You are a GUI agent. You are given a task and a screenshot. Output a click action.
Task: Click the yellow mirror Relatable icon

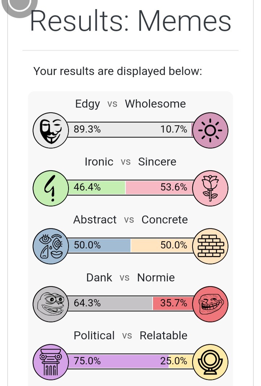click(210, 361)
